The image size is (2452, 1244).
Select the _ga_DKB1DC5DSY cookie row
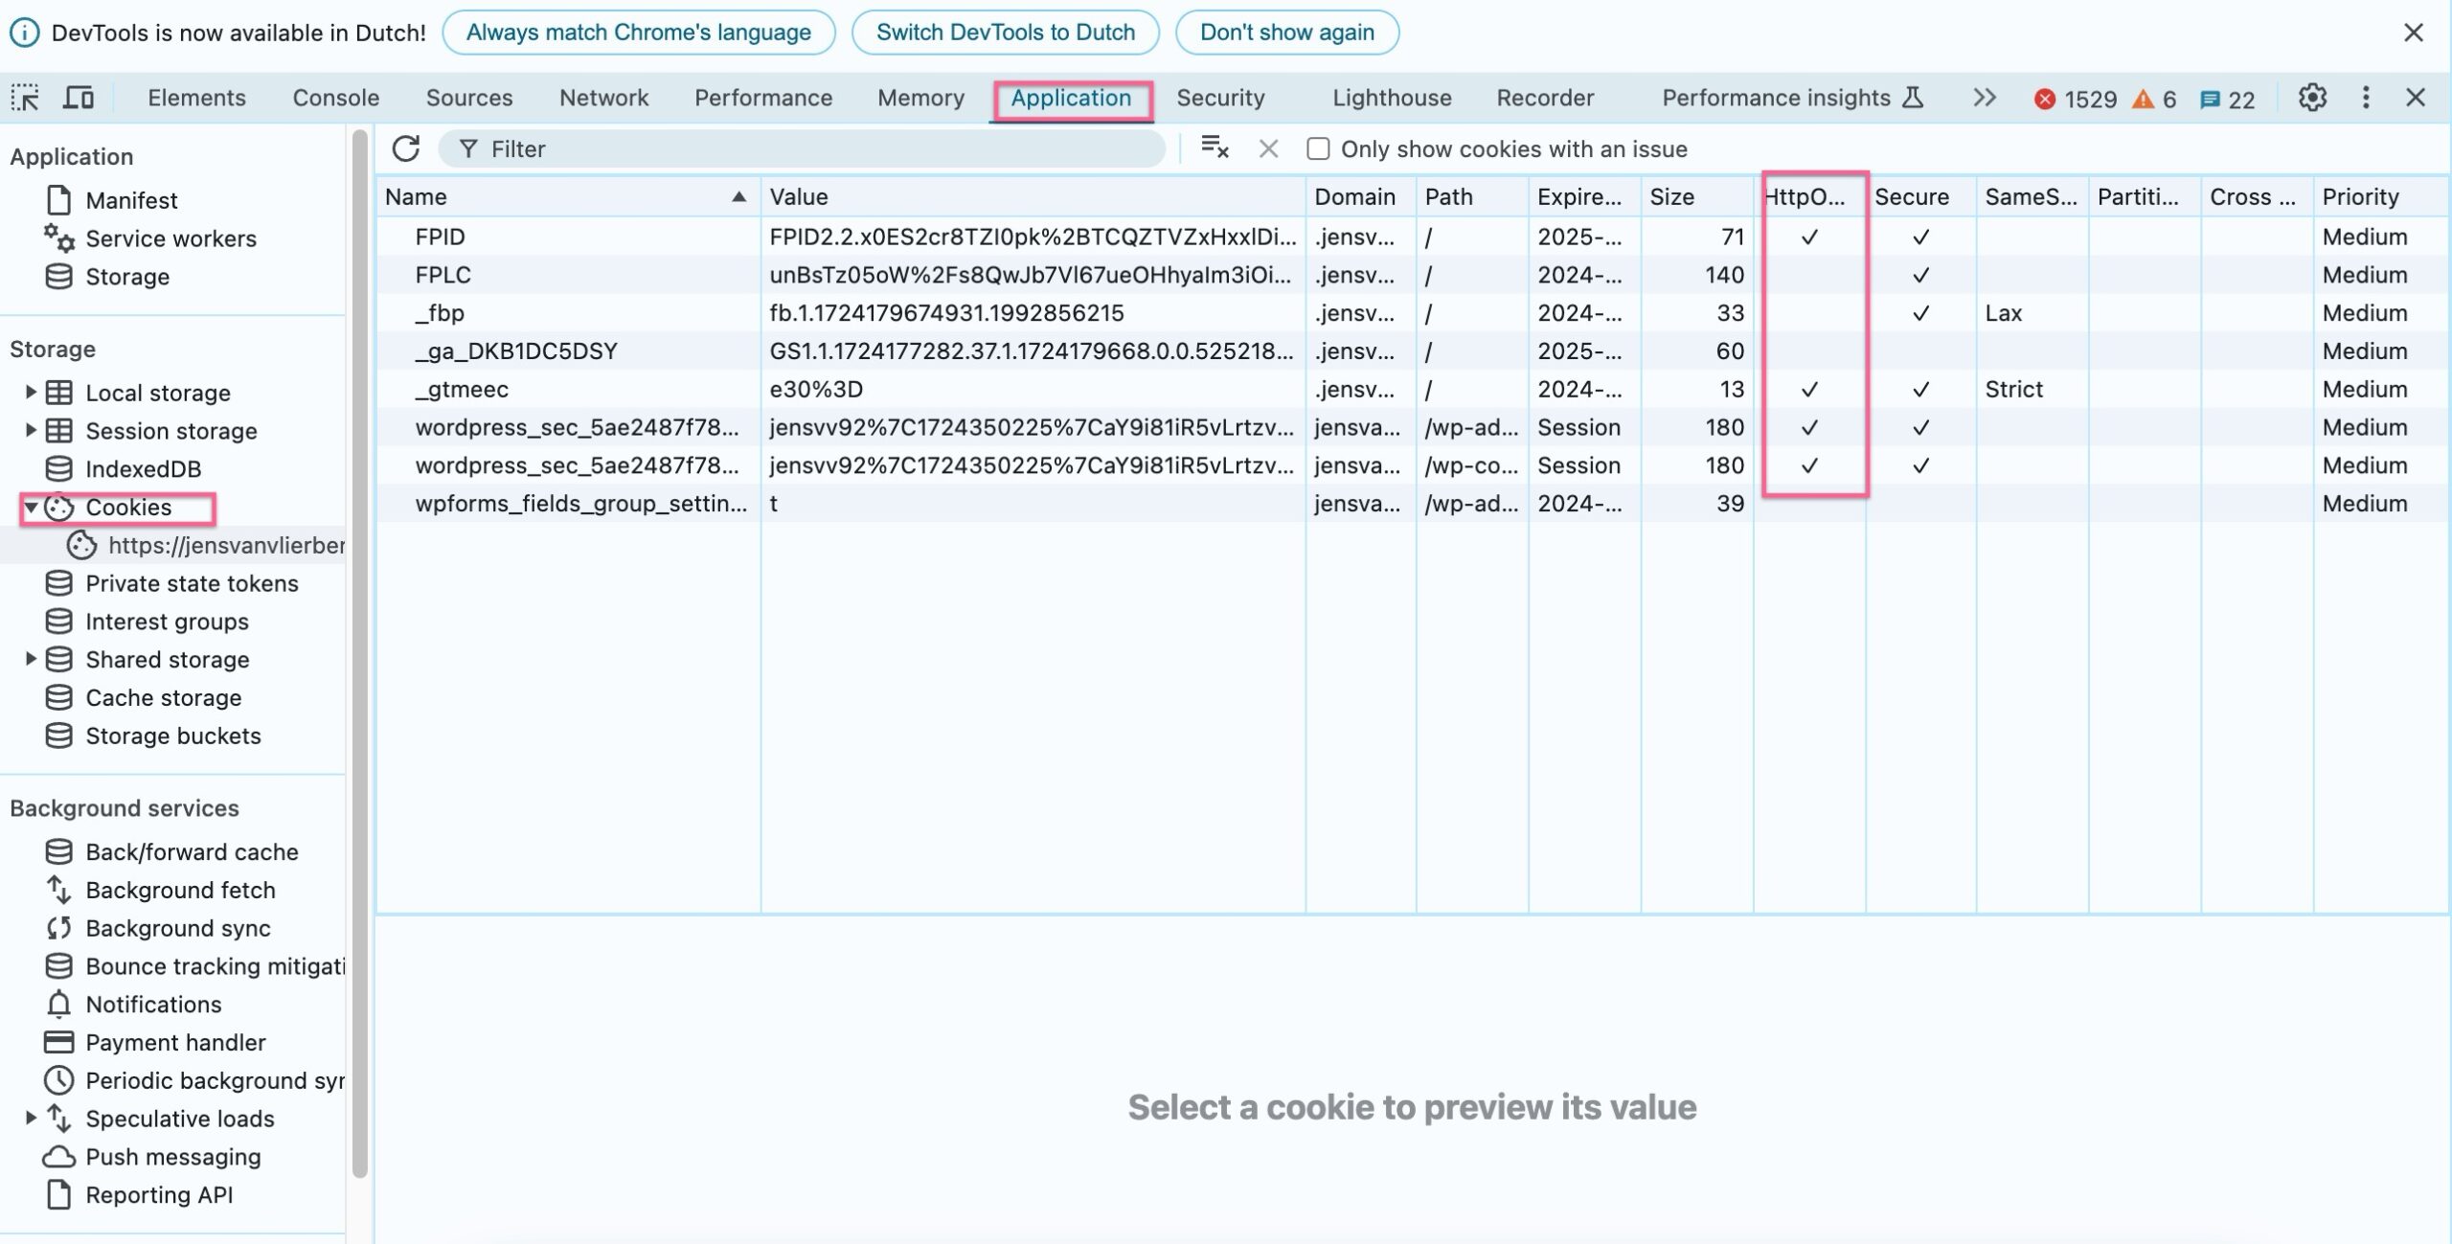(x=1412, y=351)
